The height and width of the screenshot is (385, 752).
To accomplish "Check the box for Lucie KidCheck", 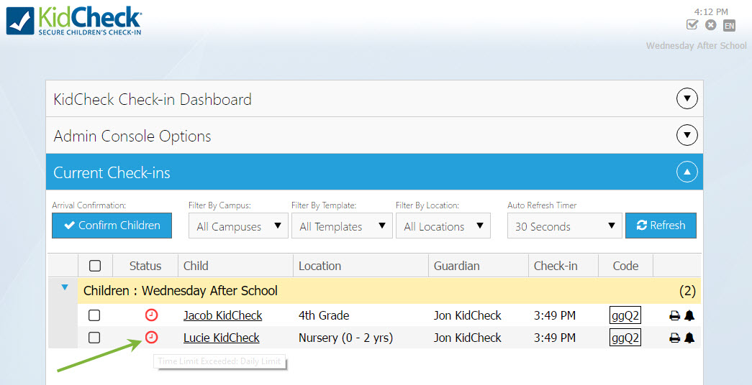I will click(94, 338).
